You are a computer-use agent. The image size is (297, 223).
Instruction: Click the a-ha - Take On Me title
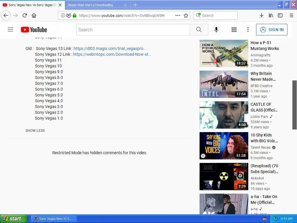pos(264,199)
